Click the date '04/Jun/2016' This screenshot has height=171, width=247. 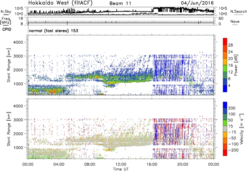(x=197, y=3)
